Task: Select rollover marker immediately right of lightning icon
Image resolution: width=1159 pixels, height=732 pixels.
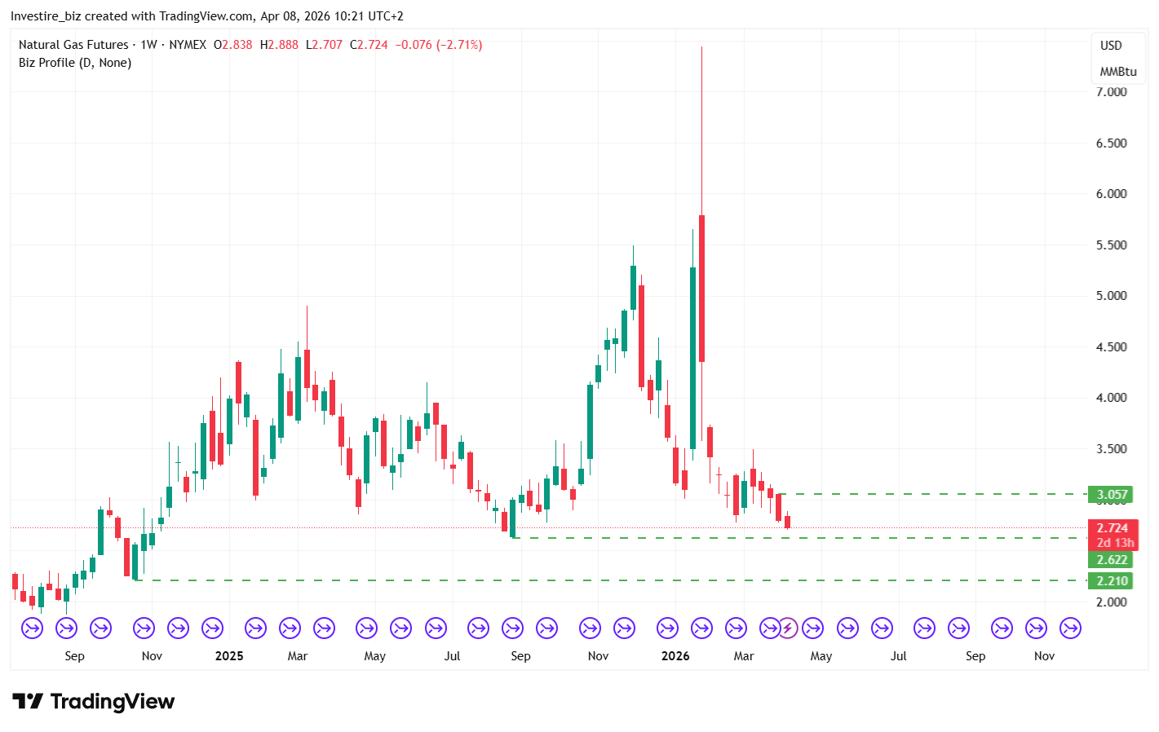Action: click(x=812, y=628)
